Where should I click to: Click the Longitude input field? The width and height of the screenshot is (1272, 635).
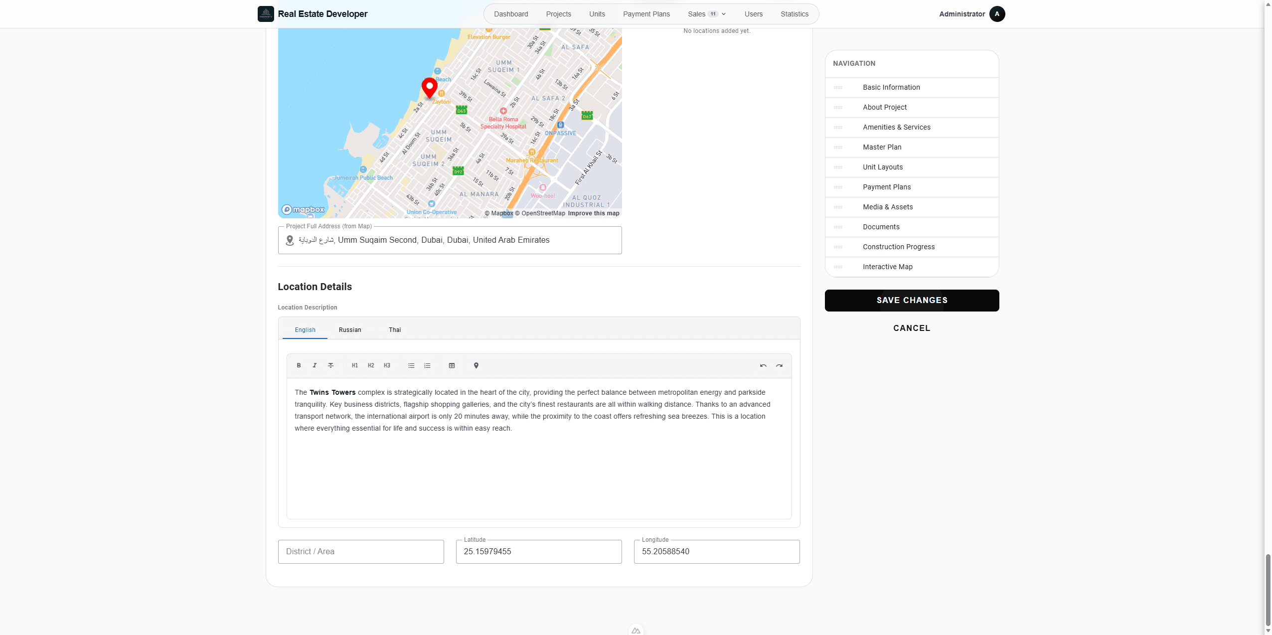point(717,552)
